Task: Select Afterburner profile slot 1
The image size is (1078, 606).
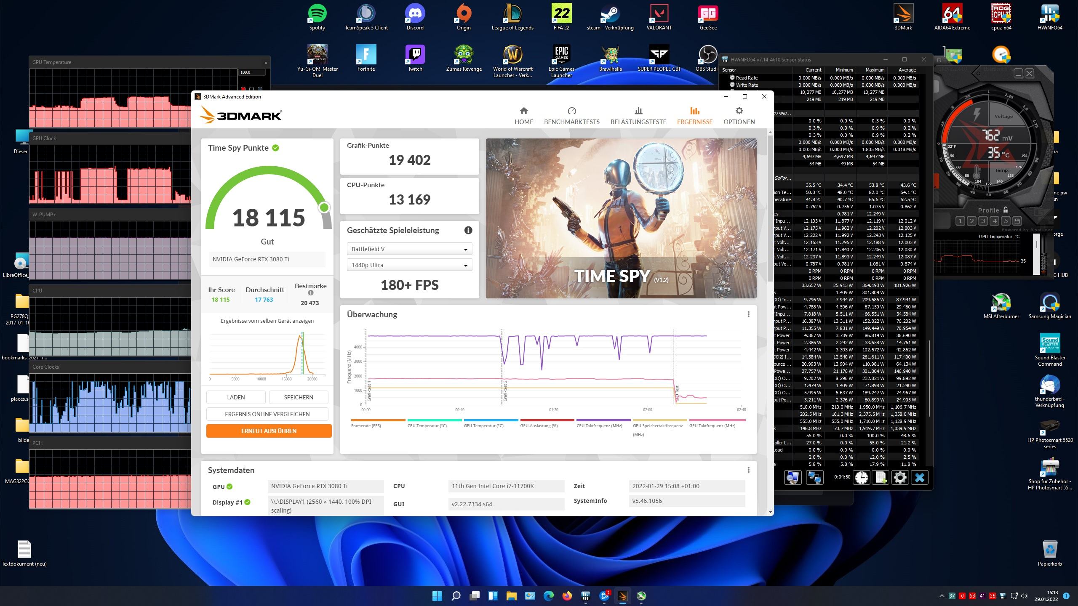Action: click(x=960, y=221)
